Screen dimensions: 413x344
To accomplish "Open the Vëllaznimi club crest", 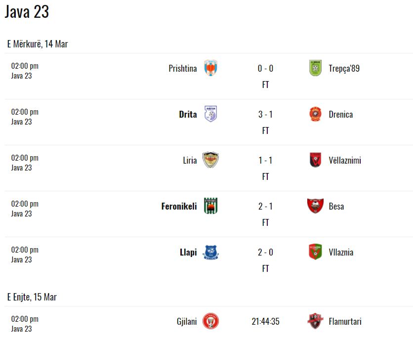I will (x=315, y=160).
